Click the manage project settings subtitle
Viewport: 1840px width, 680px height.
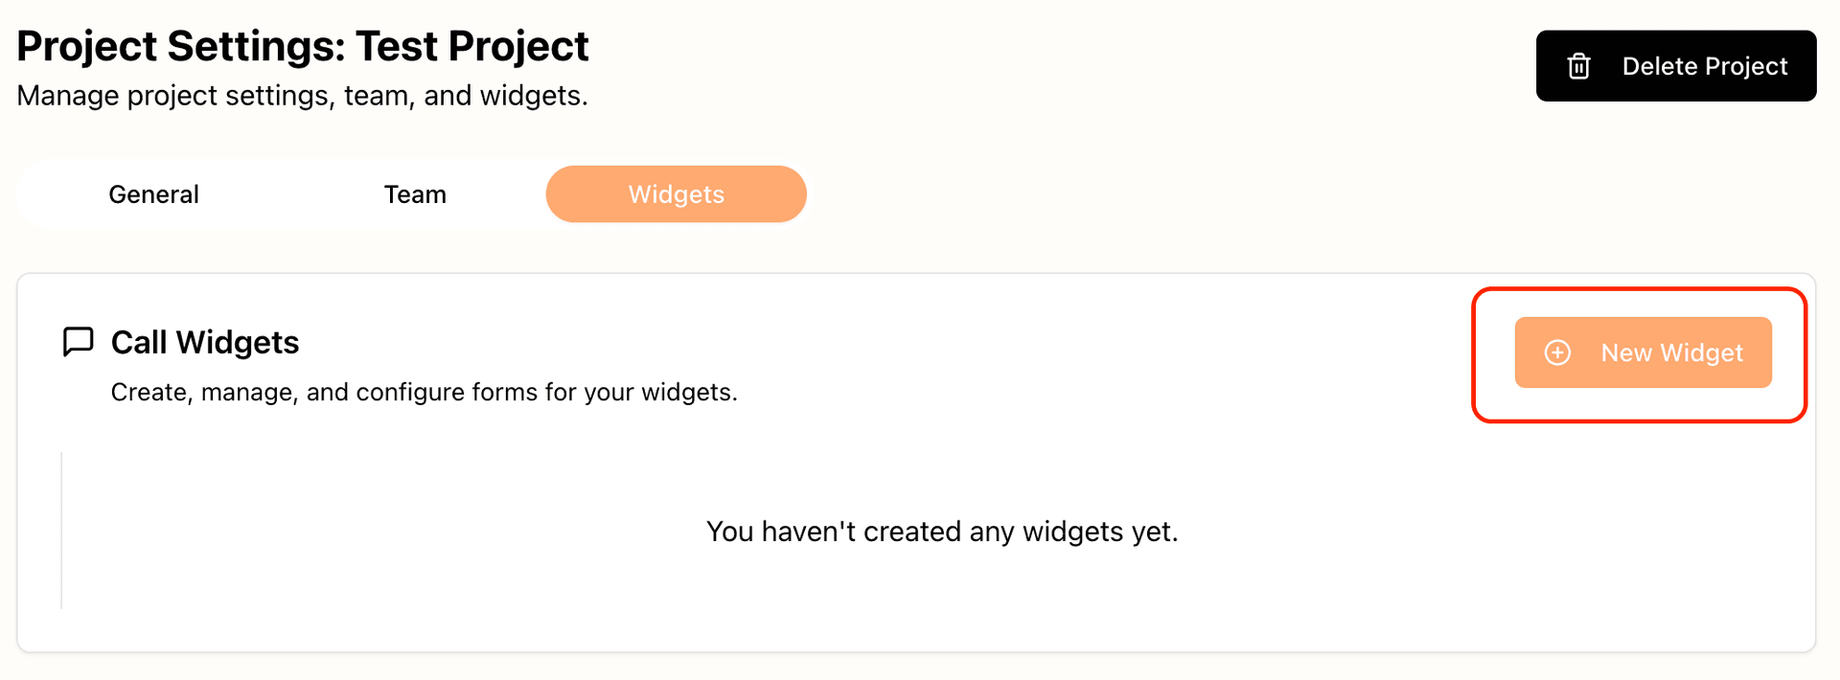302,95
